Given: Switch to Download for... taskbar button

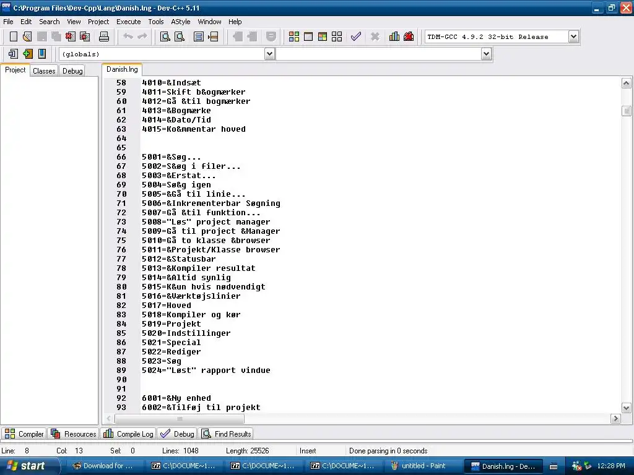Looking at the screenshot, I should (105, 466).
